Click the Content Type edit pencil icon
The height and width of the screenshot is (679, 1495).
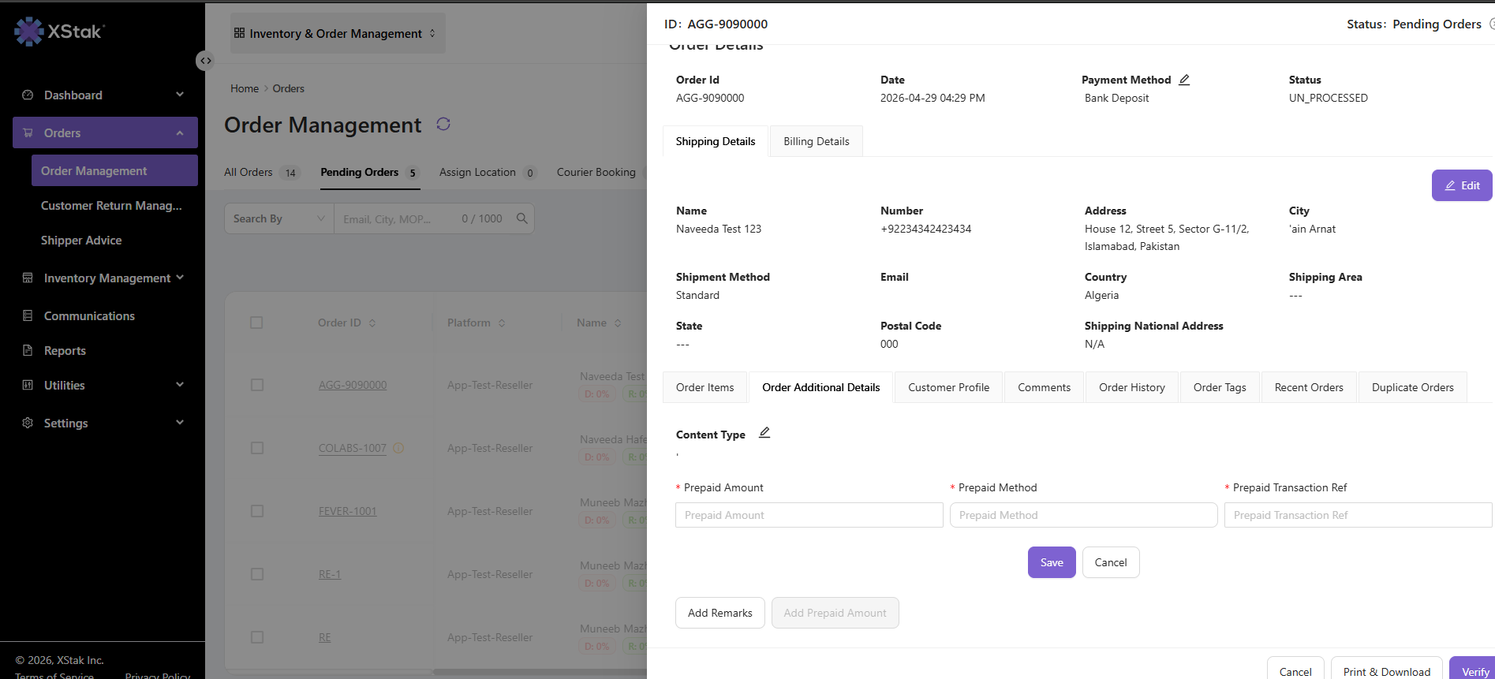[x=764, y=433]
